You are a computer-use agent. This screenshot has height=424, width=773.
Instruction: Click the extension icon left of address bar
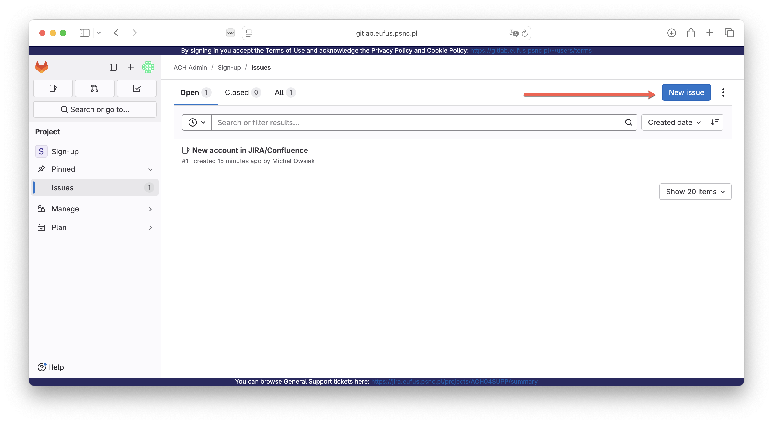(230, 33)
